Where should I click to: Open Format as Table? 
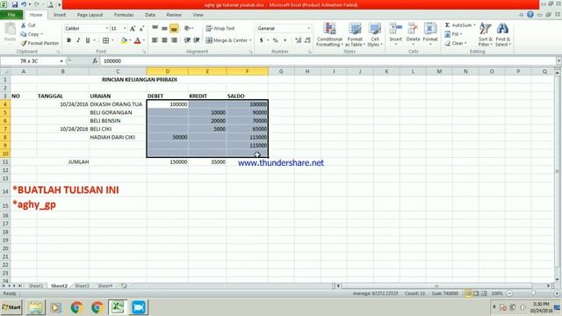click(355, 35)
